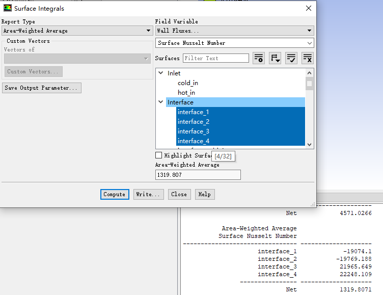This screenshot has width=383, height=295.
Task: Open the Report Type dropdown
Action: [76, 31]
